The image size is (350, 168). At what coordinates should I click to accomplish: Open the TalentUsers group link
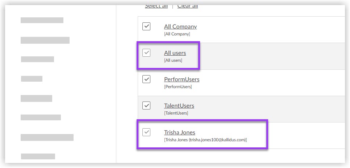(x=179, y=105)
